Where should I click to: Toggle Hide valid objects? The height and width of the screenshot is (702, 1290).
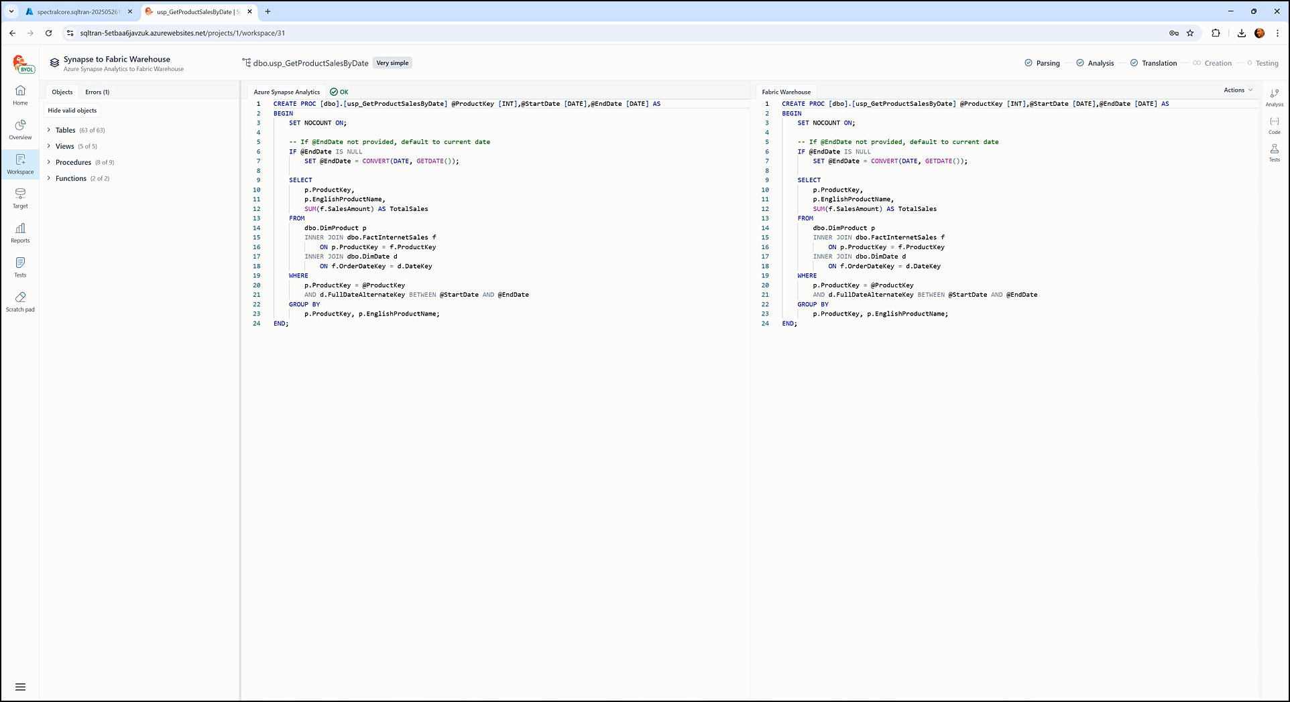pos(72,111)
